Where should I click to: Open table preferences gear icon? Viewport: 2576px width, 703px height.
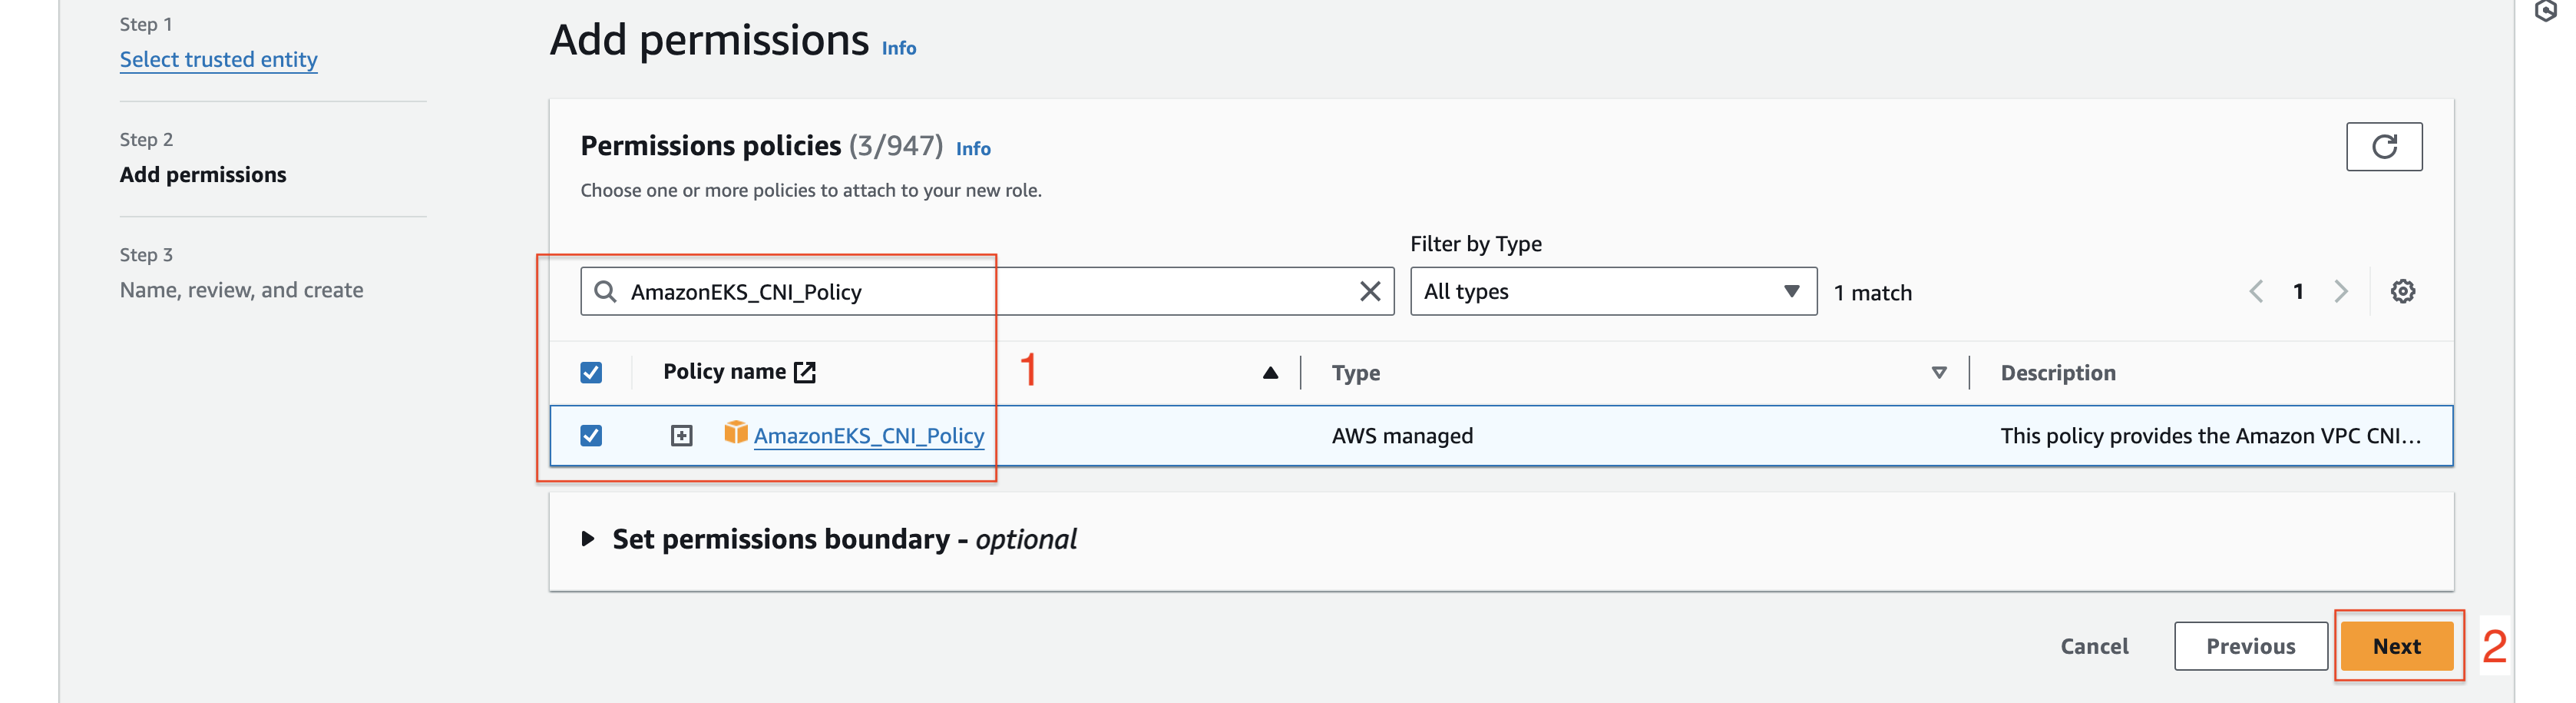2402,291
